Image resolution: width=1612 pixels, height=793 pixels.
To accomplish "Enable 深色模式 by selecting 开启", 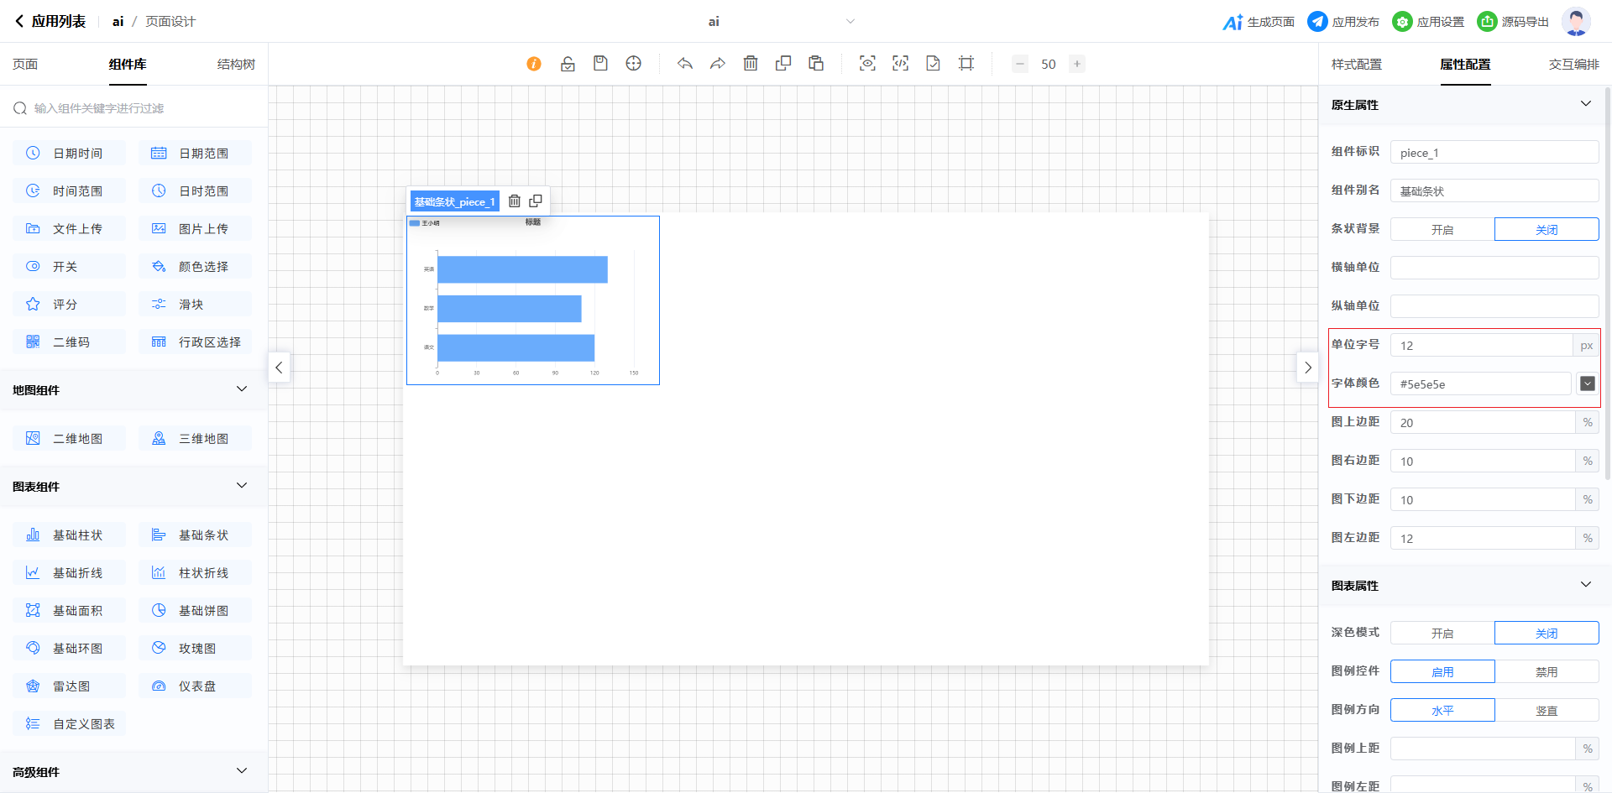I will point(1442,633).
